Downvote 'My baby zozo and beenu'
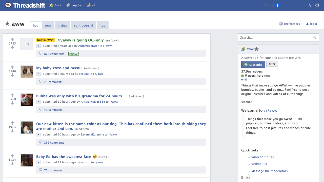Screen dimensions: 324x182 pyautogui.click(x=12, y=75)
